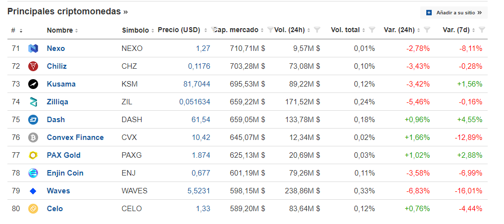Viewport: 504px width, 224px height.
Task: Click the Dash blue logo icon
Action: point(33,120)
